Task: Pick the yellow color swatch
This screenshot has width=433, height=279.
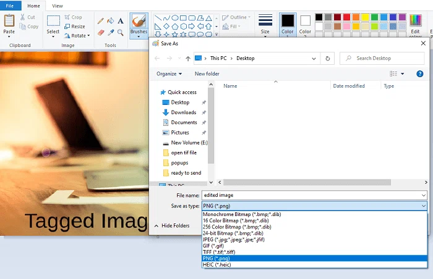Action: pos(365,17)
